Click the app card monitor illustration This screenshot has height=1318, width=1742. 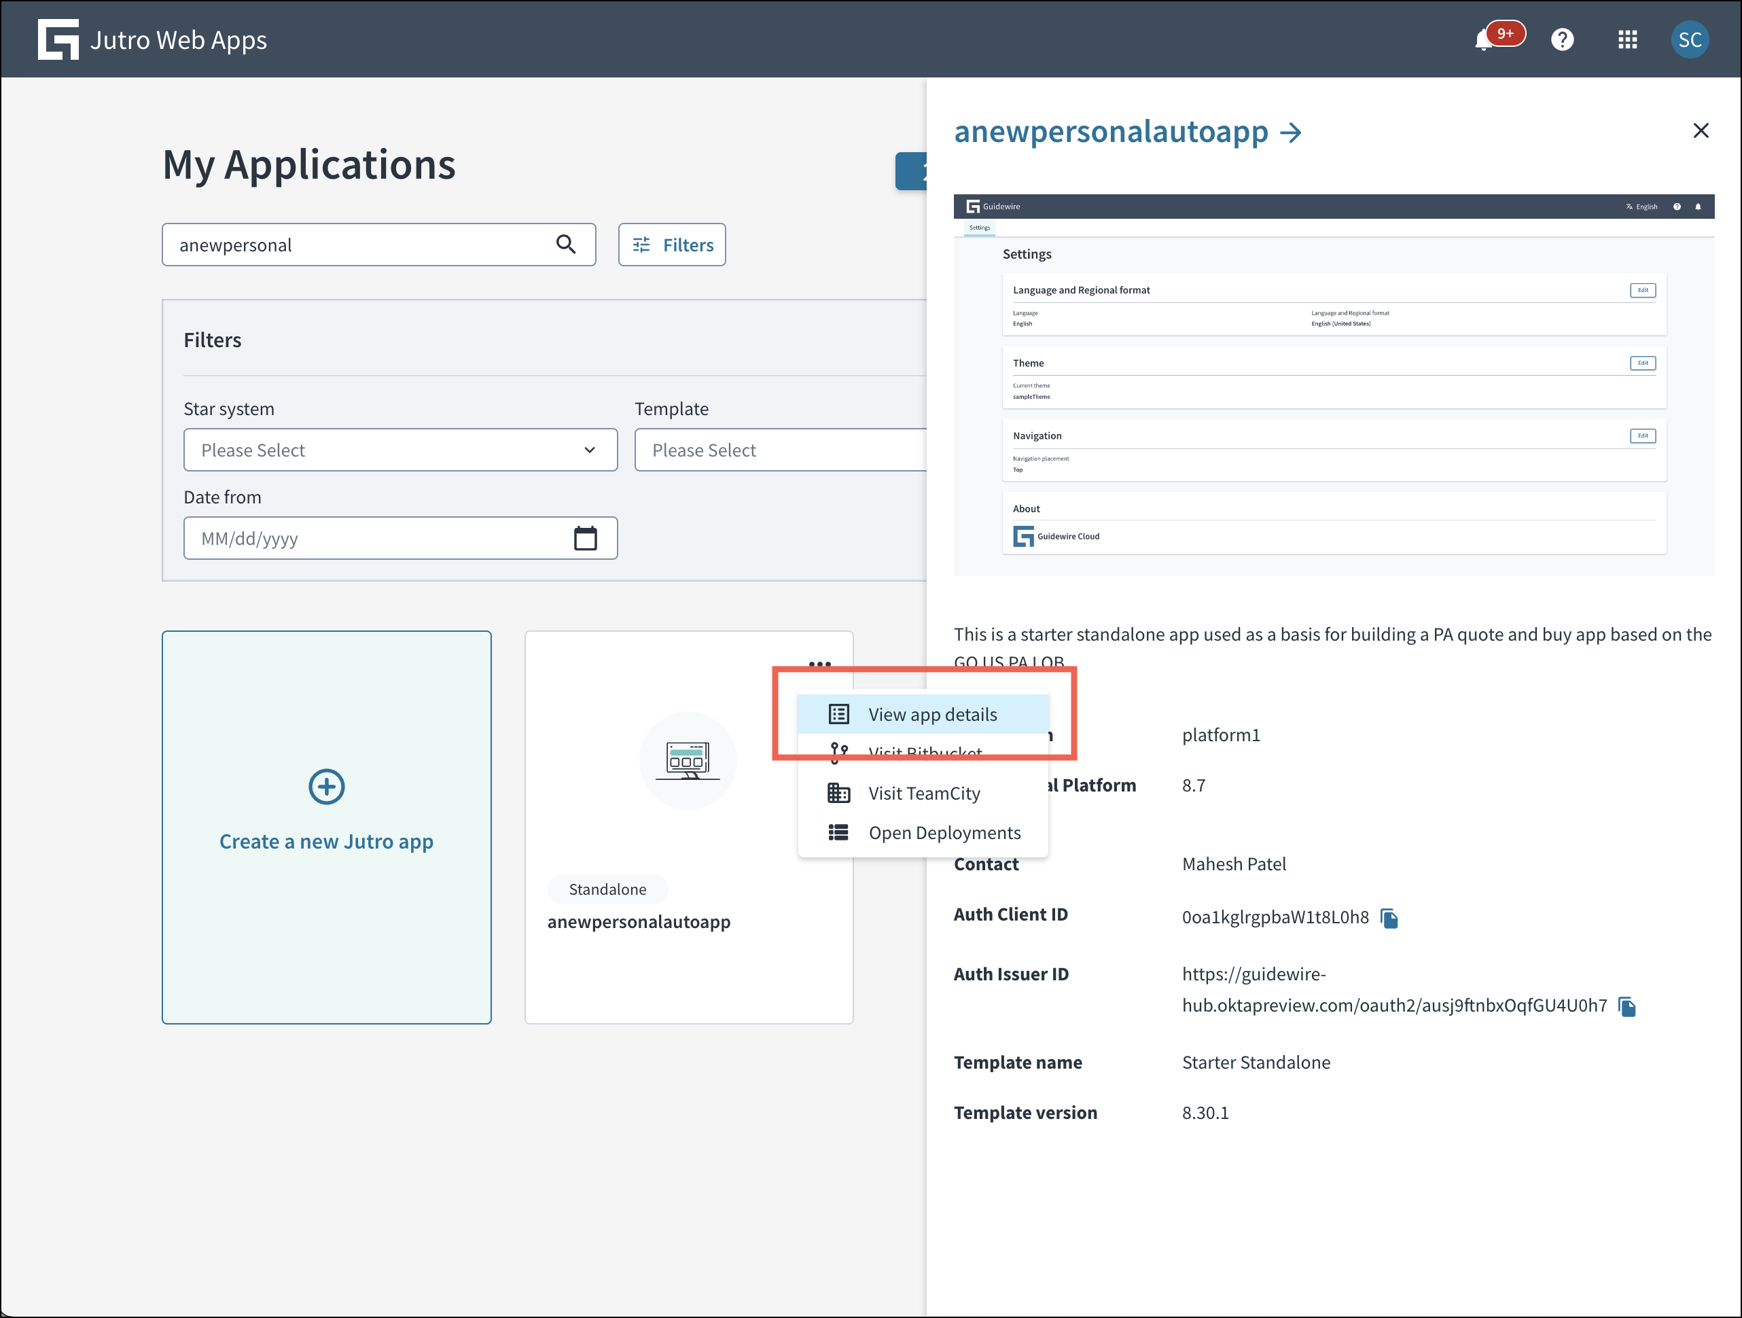click(x=688, y=760)
